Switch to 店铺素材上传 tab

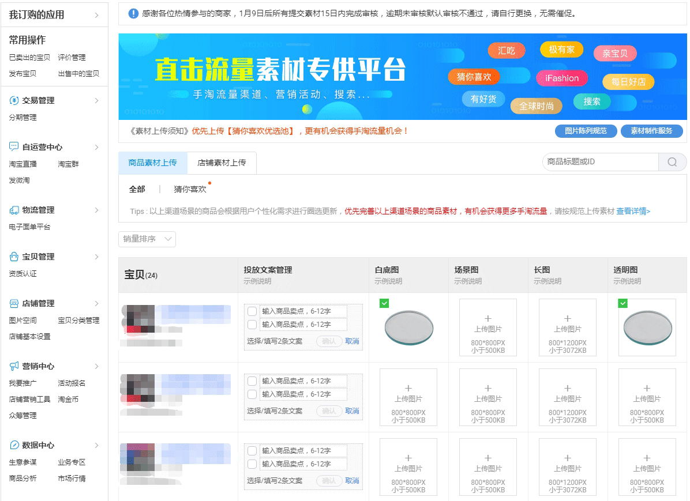[222, 163]
